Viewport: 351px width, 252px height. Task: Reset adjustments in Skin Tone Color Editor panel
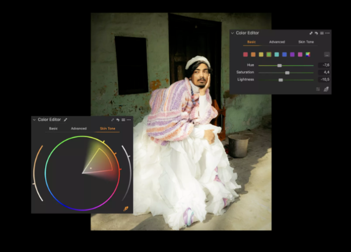[x=118, y=120]
